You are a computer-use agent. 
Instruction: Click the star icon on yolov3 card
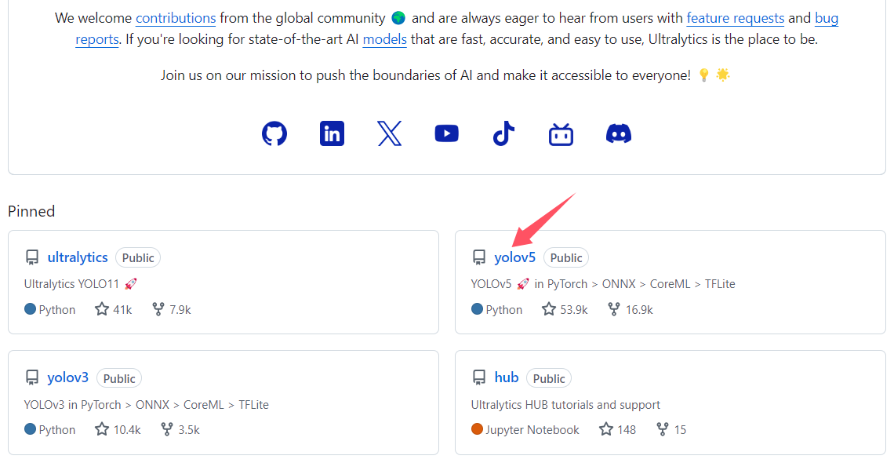click(x=102, y=429)
